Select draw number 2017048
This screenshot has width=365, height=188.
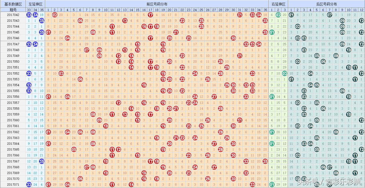pos(13,50)
